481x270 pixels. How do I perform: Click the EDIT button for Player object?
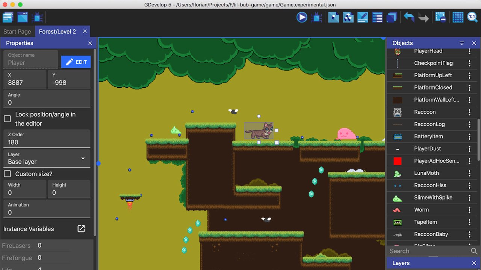(x=76, y=61)
